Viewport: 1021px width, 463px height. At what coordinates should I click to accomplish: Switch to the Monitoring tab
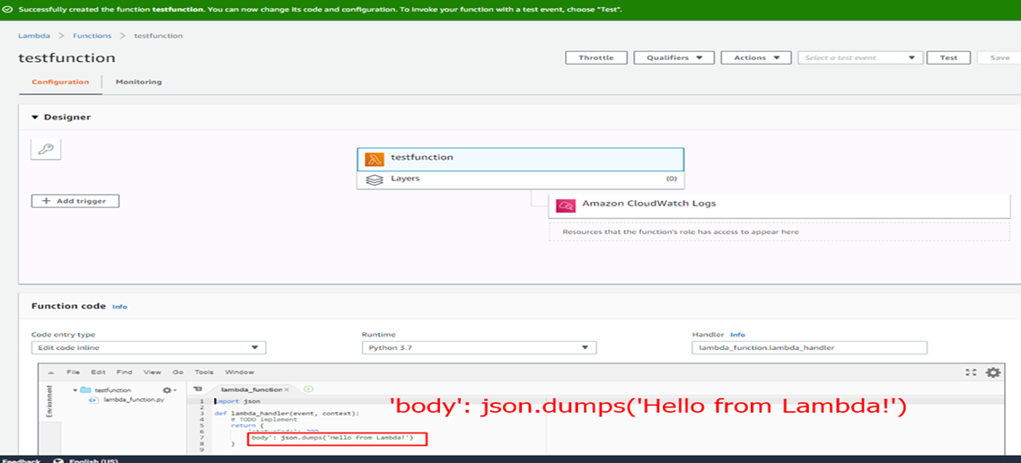click(x=138, y=82)
